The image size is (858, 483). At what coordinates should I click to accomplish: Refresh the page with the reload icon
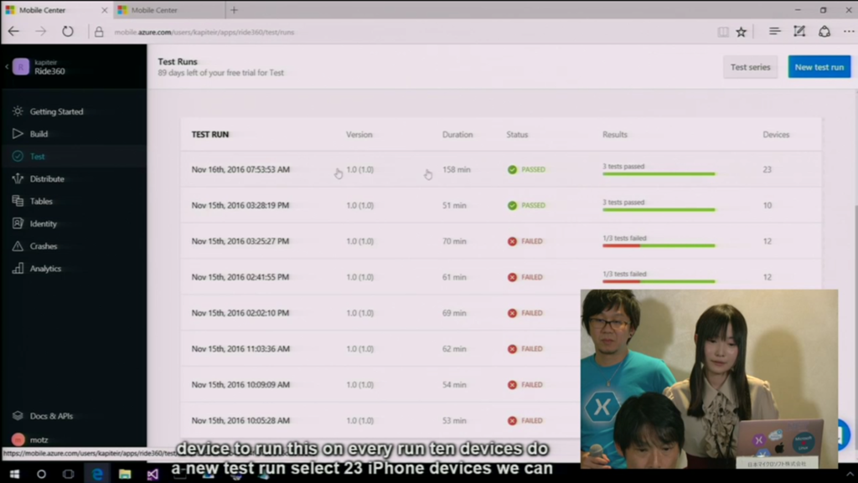pos(67,32)
